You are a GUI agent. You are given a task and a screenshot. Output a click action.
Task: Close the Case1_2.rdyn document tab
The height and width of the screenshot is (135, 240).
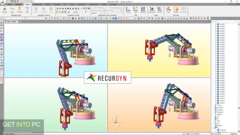pyautogui.click(x=17, y=22)
